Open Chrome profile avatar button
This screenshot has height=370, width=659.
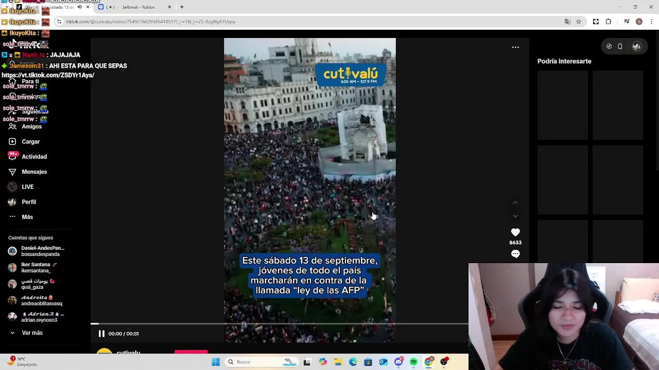(639, 22)
